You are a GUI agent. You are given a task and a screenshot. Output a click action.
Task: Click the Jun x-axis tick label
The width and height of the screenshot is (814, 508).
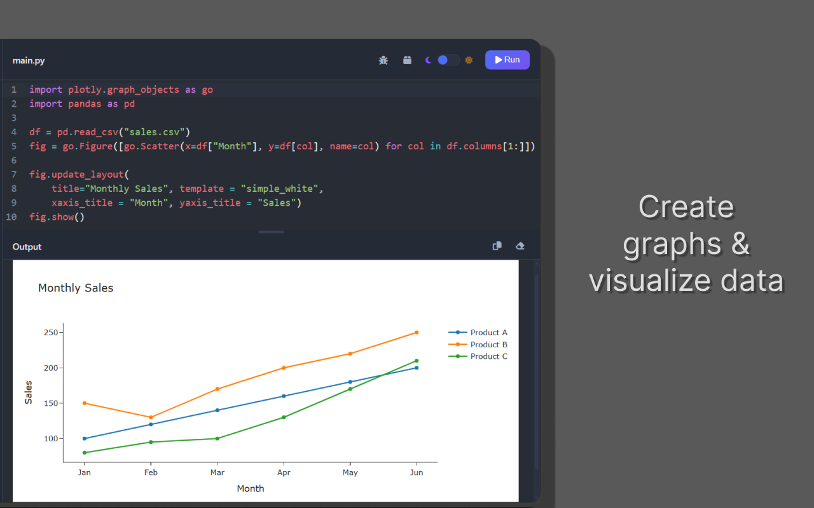pyautogui.click(x=417, y=472)
